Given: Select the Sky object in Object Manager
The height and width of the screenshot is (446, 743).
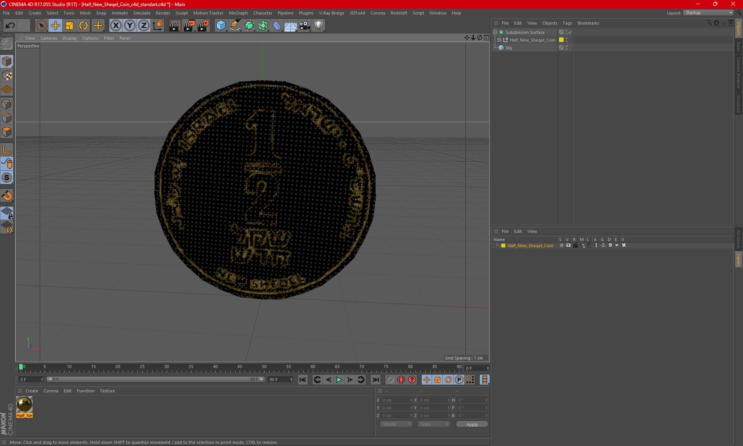Looking at the screenshot, I should click(509, 48).
